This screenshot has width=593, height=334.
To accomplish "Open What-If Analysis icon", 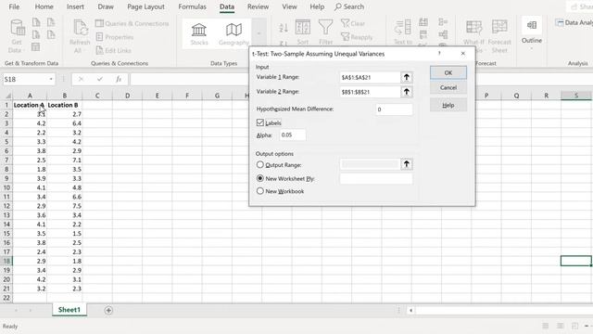I will coord(473,28).
